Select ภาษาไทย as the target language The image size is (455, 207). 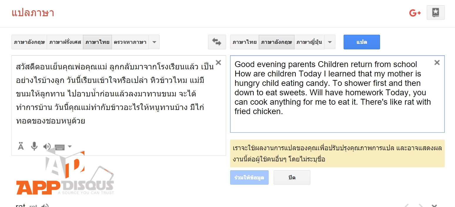[x=244, y=42]
